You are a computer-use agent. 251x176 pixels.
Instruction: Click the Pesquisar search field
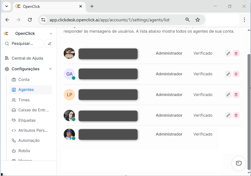[23, 44]
